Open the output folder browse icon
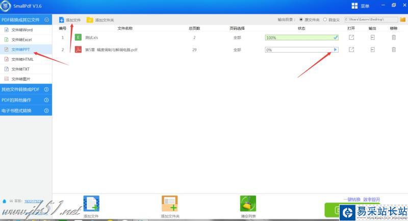408x221 pixels. pos(402,19)
